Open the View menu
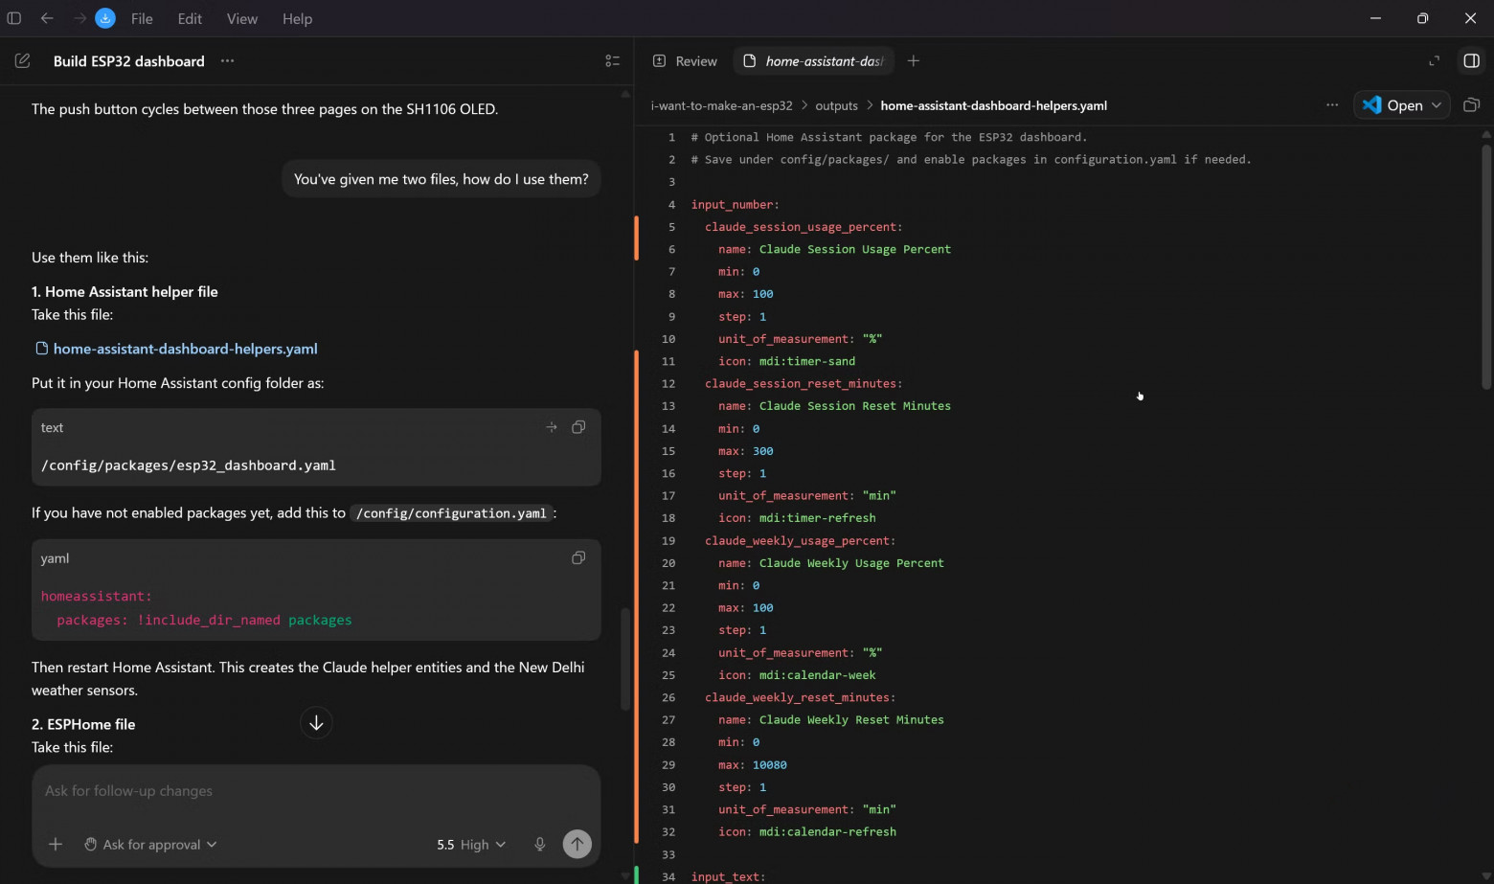 [241, 18]
